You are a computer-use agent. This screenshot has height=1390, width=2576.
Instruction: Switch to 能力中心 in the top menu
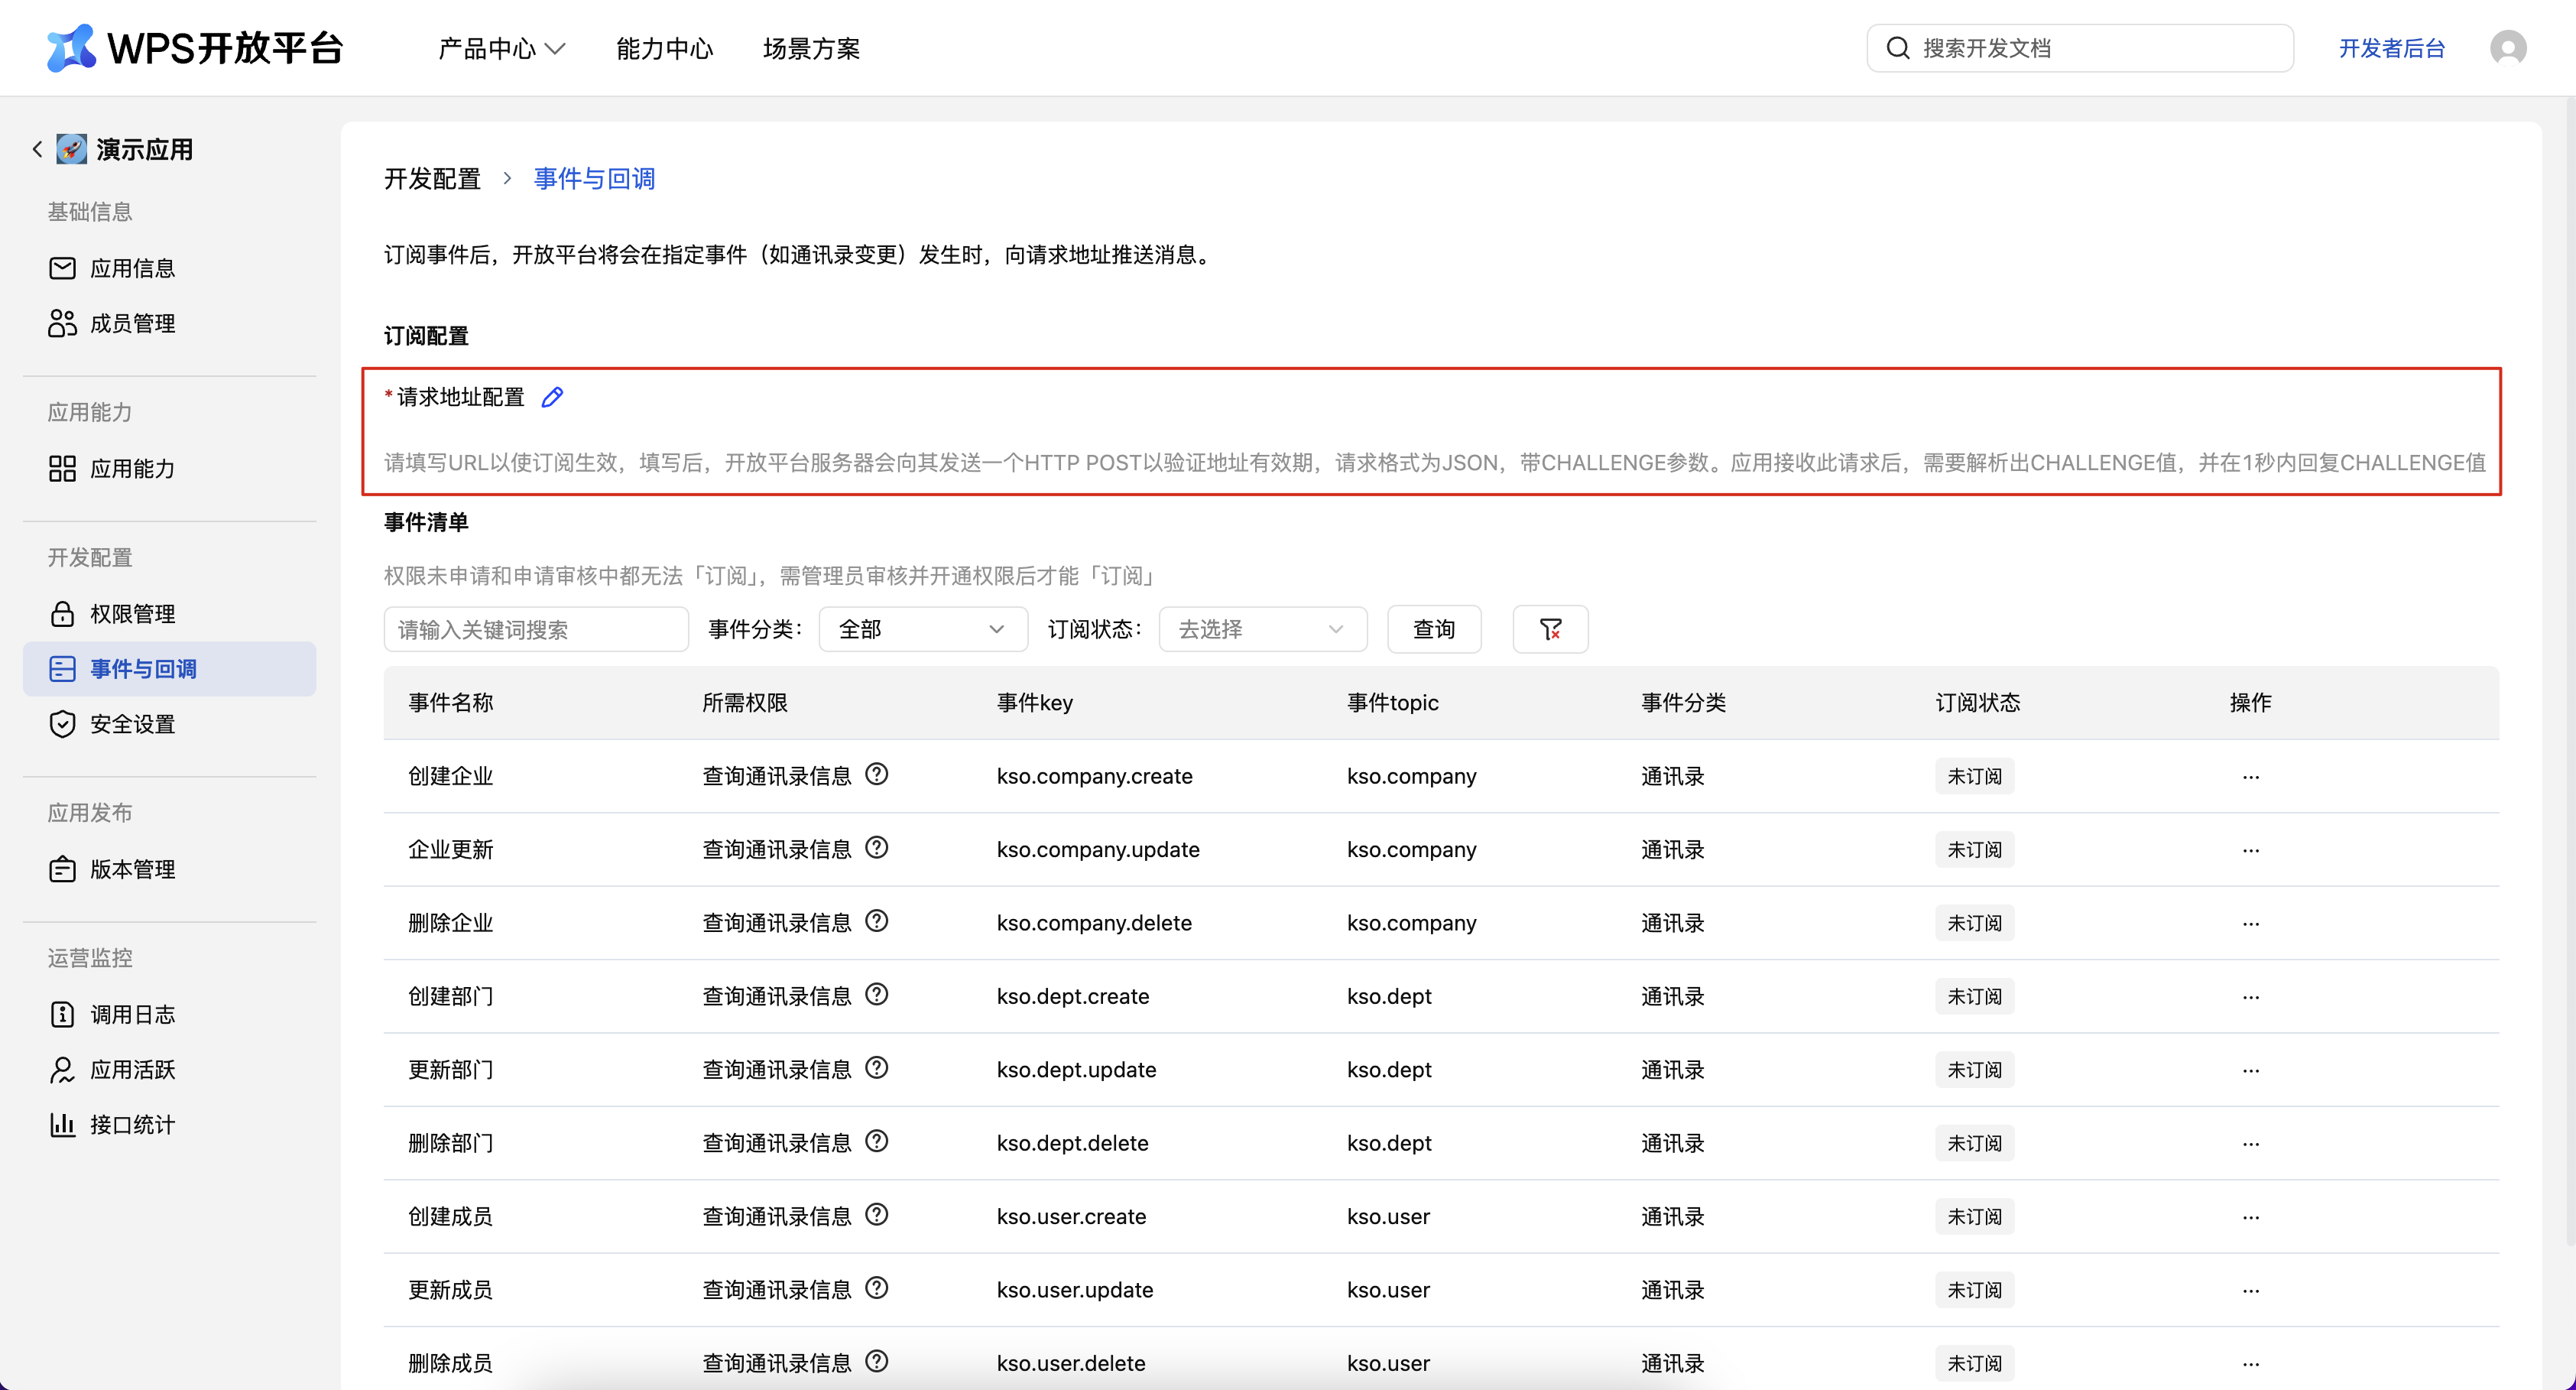pos(664,48)
